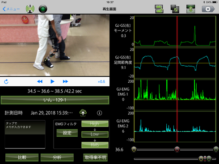Tap the memo input area

pyautogui.click(x=25, y=135)
